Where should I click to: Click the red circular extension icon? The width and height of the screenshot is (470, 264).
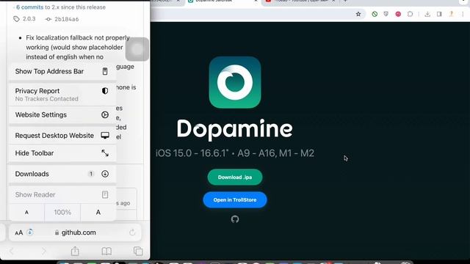coord(398,14)
